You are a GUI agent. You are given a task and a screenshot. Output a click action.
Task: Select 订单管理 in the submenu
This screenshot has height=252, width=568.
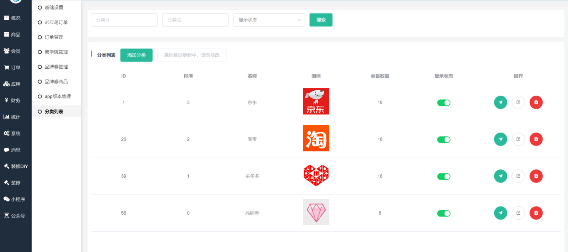click(x=54, y=37)
